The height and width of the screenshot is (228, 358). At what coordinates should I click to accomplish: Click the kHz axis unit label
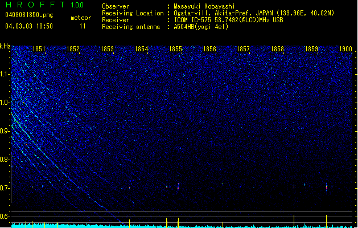(5, 46)
